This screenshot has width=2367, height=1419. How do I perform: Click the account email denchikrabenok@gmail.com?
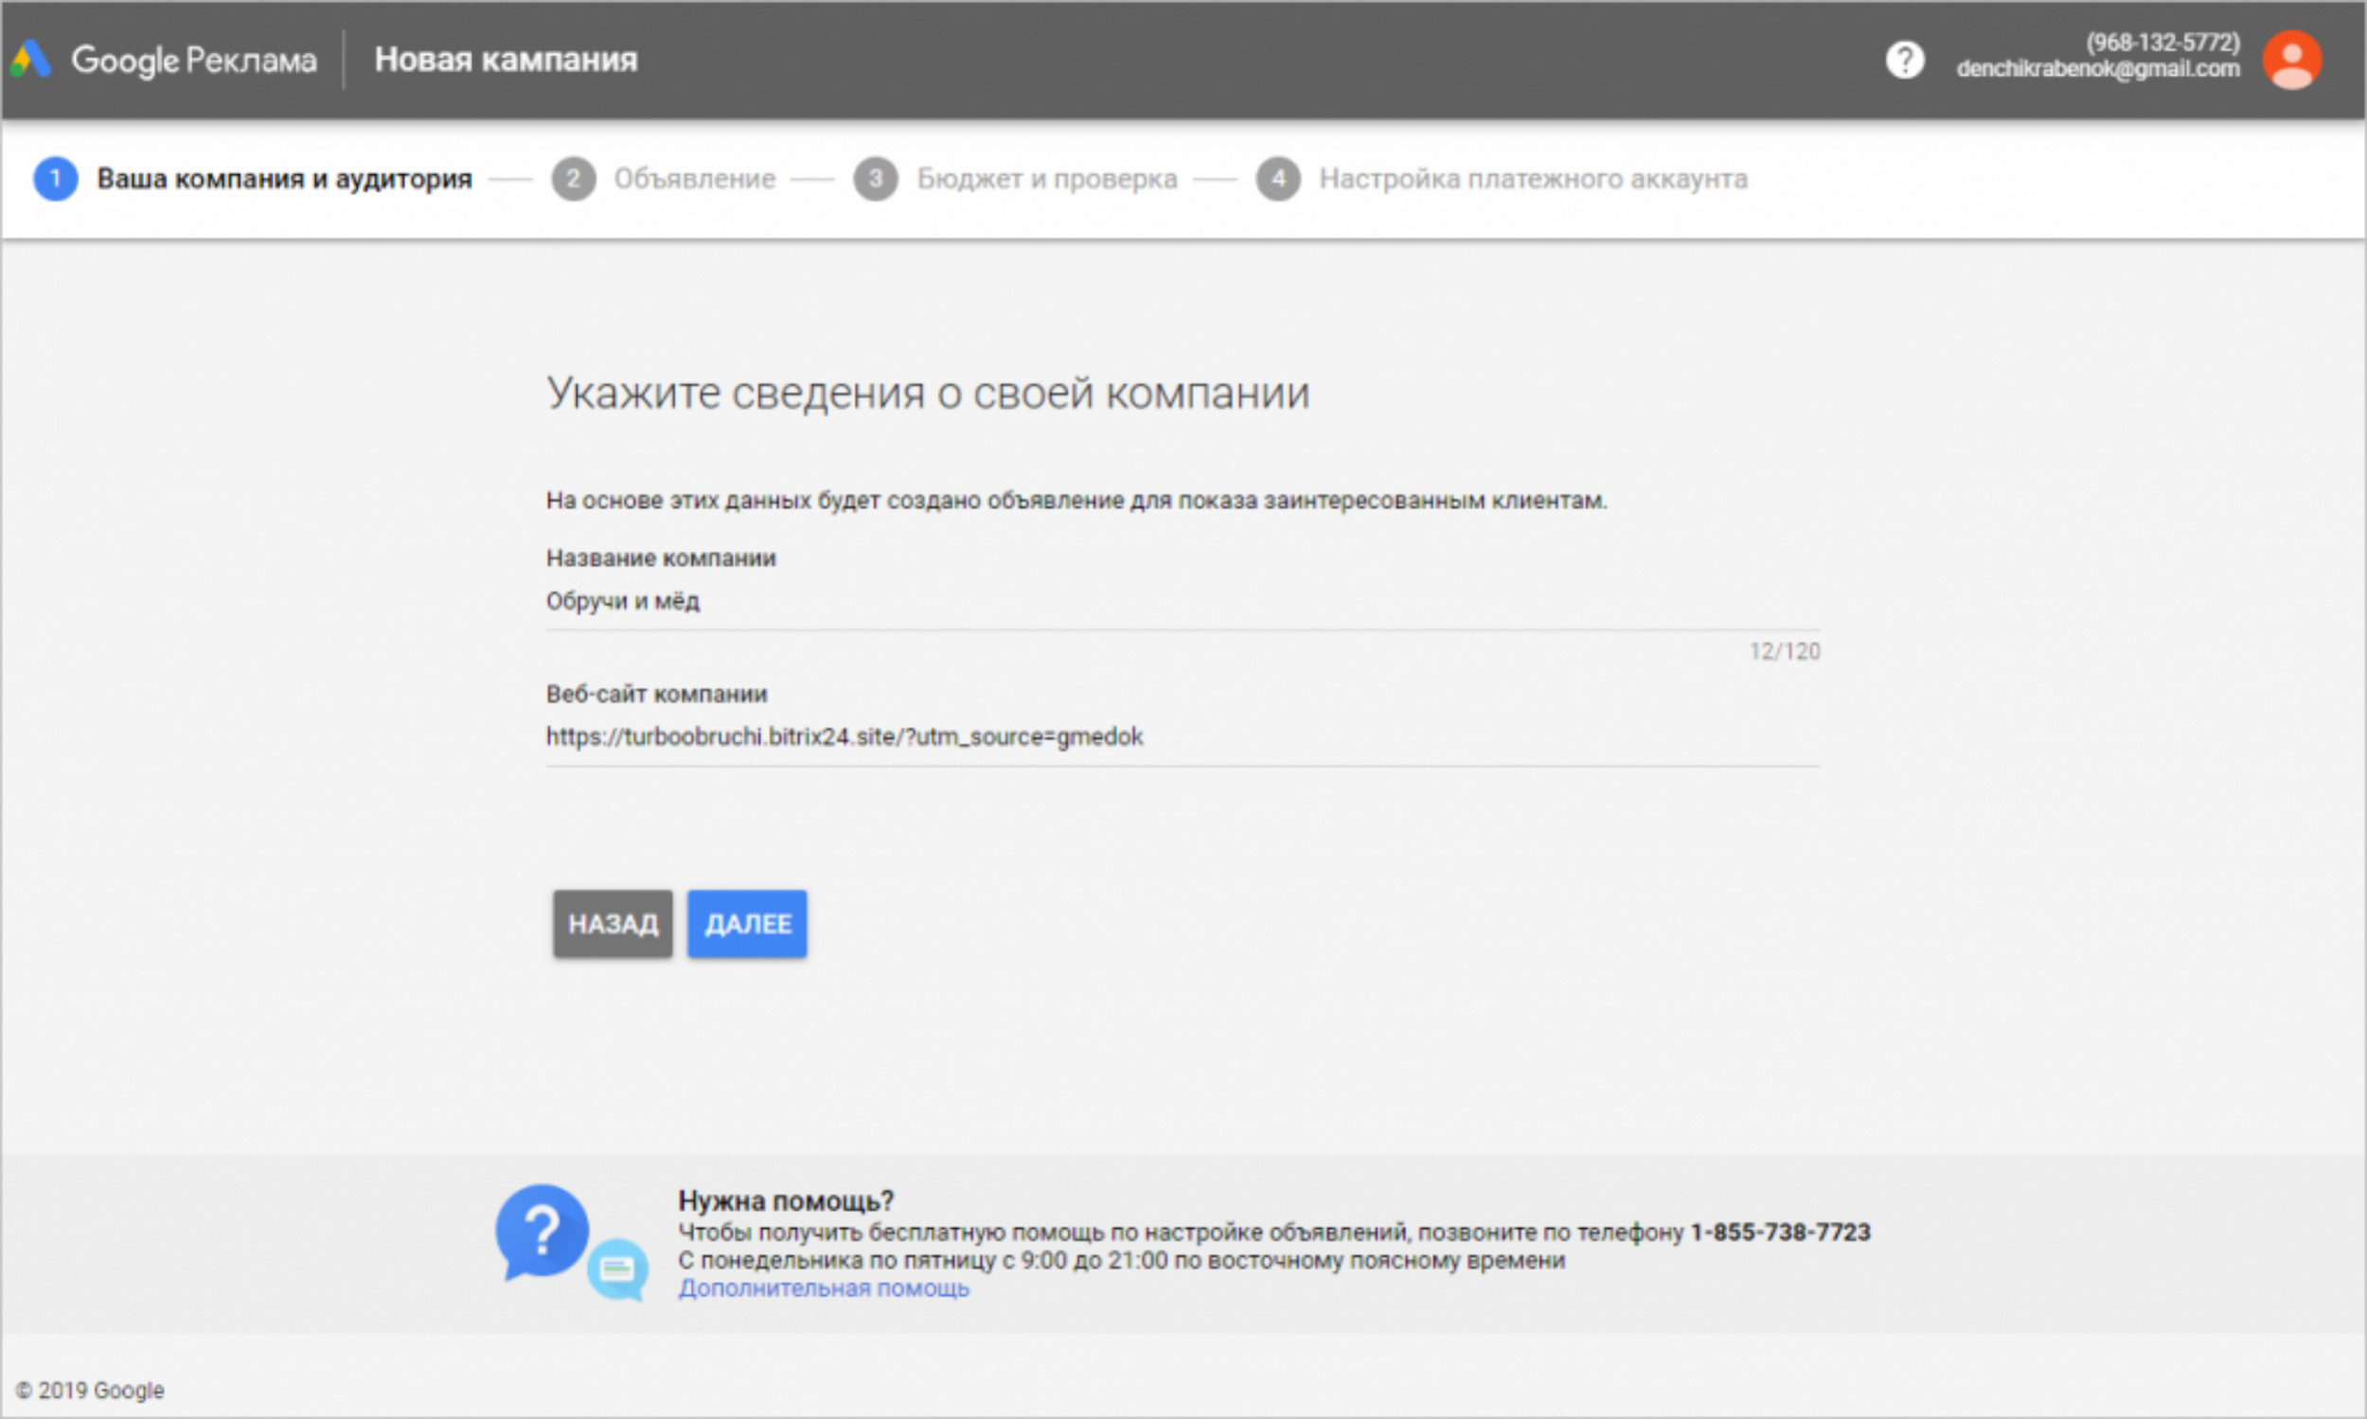pos(2097,69)
